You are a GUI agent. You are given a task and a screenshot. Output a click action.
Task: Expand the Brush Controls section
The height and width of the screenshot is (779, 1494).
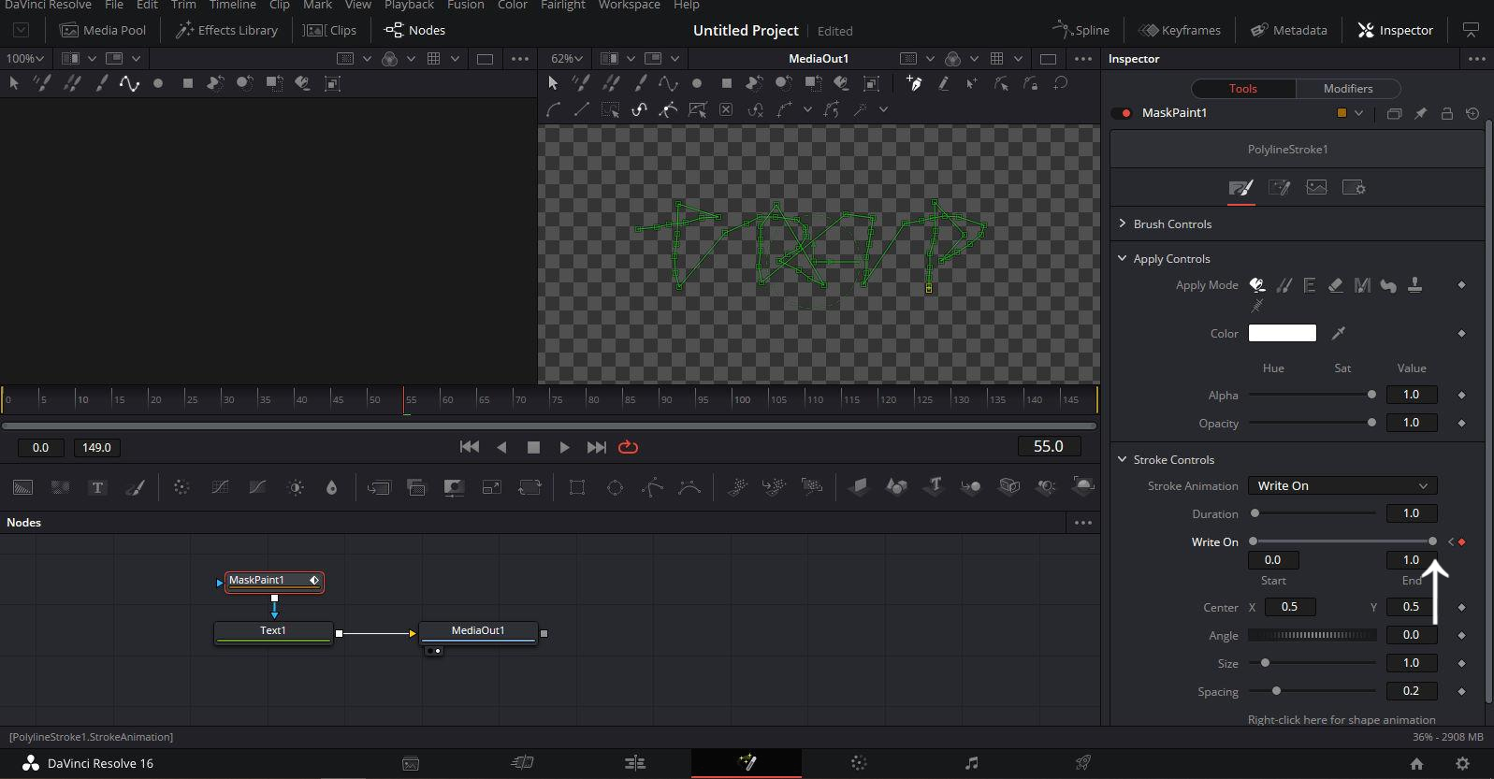point(1123,224)
